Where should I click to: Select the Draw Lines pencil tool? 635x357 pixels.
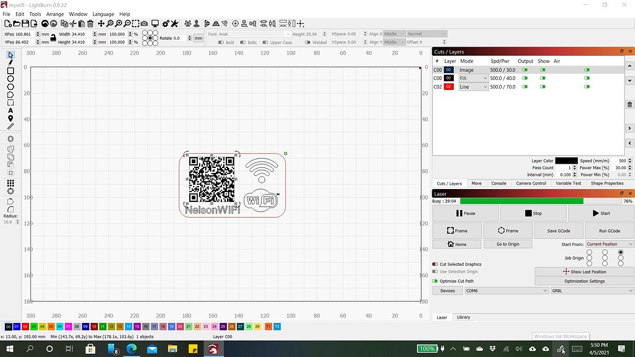point(10,64)
